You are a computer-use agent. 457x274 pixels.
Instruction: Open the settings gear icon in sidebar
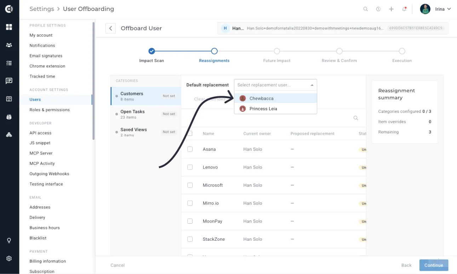9,258
